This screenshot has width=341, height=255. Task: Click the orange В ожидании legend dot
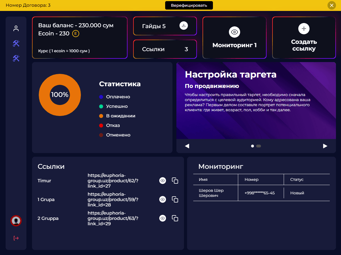[x=101, y=116]
